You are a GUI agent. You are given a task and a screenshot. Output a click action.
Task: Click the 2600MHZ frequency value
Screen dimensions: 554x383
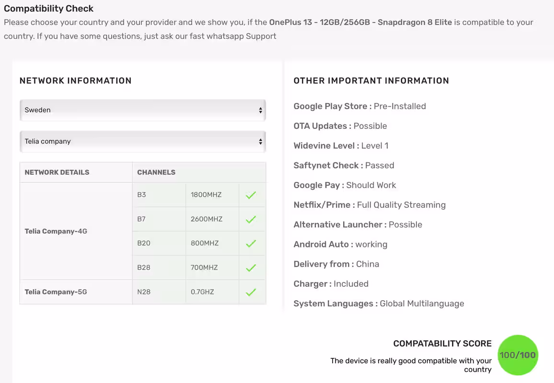coord(207,219)
